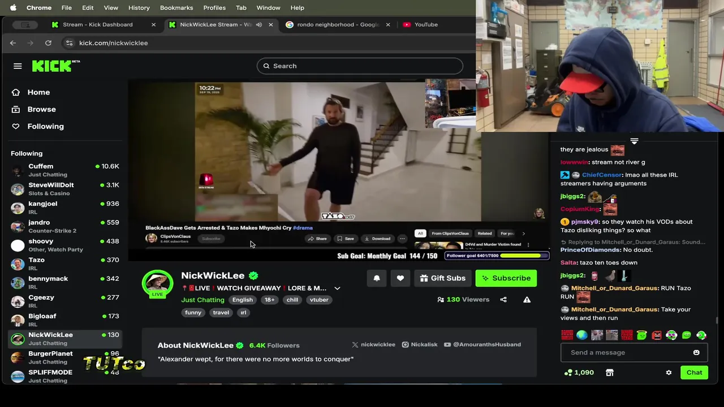
Task: Expand the stream title chevron
Action: click(337, 288)
